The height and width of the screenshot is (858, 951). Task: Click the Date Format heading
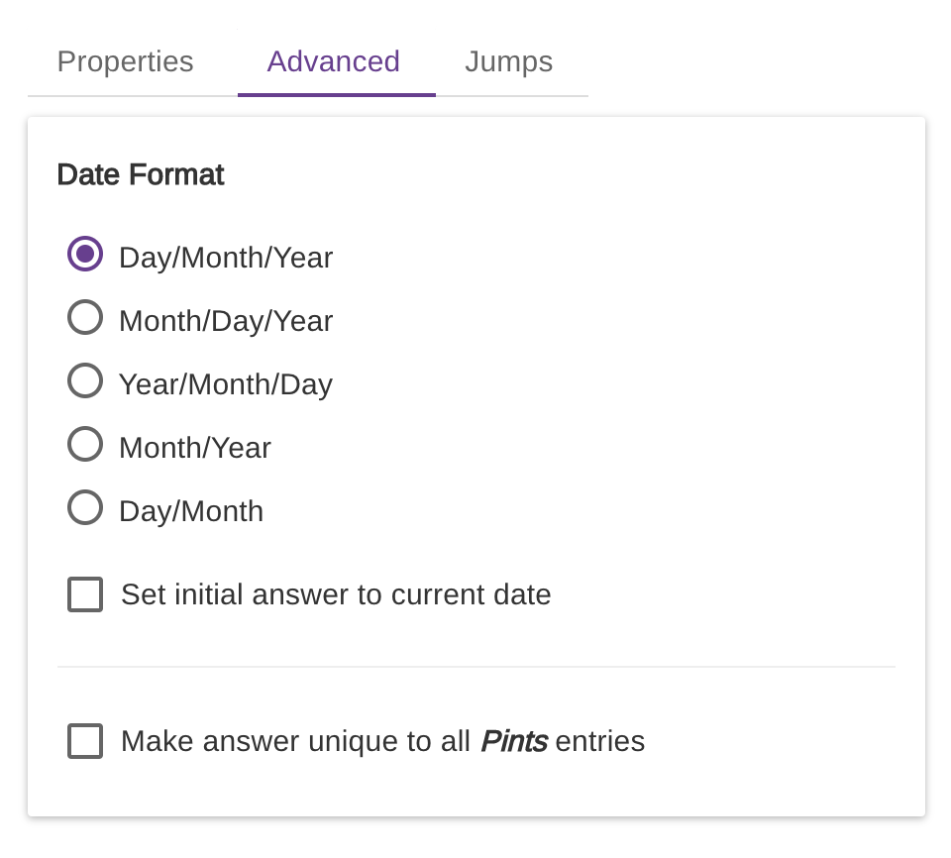click(x=141, y=175)
